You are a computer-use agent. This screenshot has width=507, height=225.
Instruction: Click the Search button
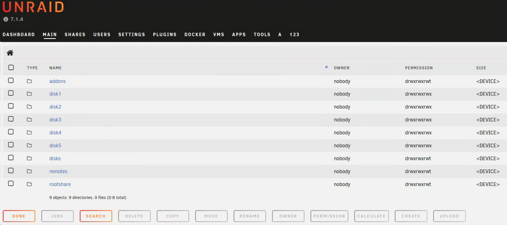pos(96,216)
